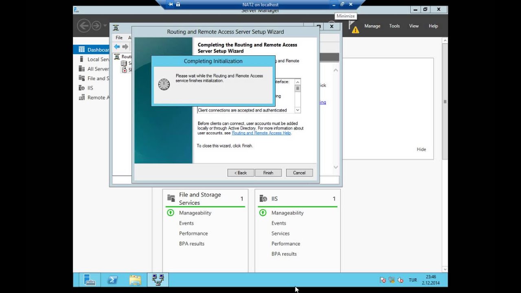Image resolution: width=521 pixels, height=293 pixels.
Task: Click the RRAS console title bar icon
Action: 116,27
